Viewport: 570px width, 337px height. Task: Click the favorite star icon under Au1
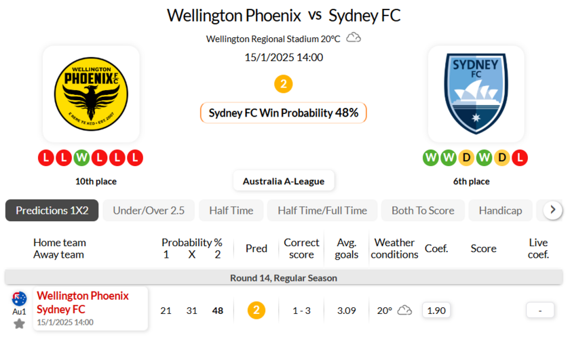point(19,323)
